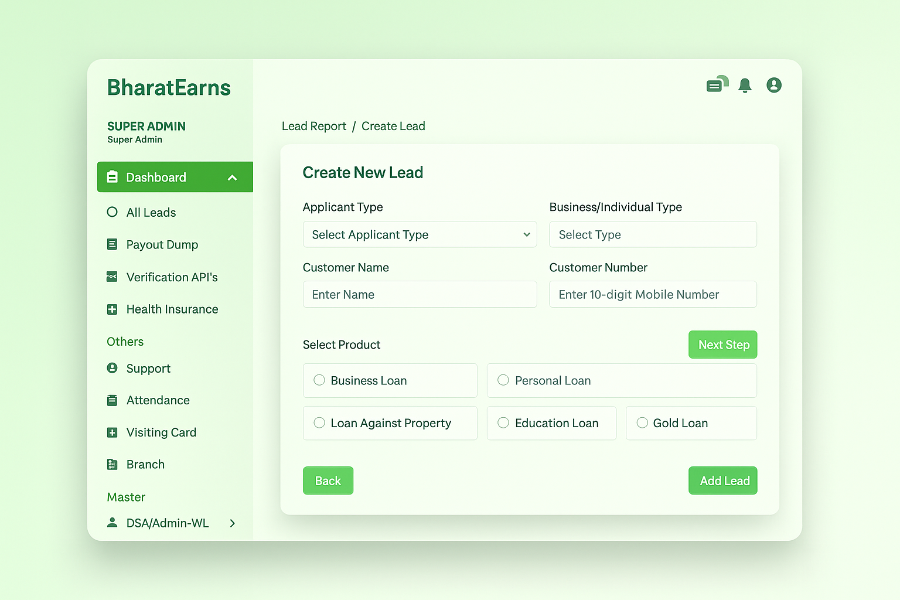The image size is (900, 600).
Task: Select the Health Insurance plus icon
Action: click(x=112, y=309)
